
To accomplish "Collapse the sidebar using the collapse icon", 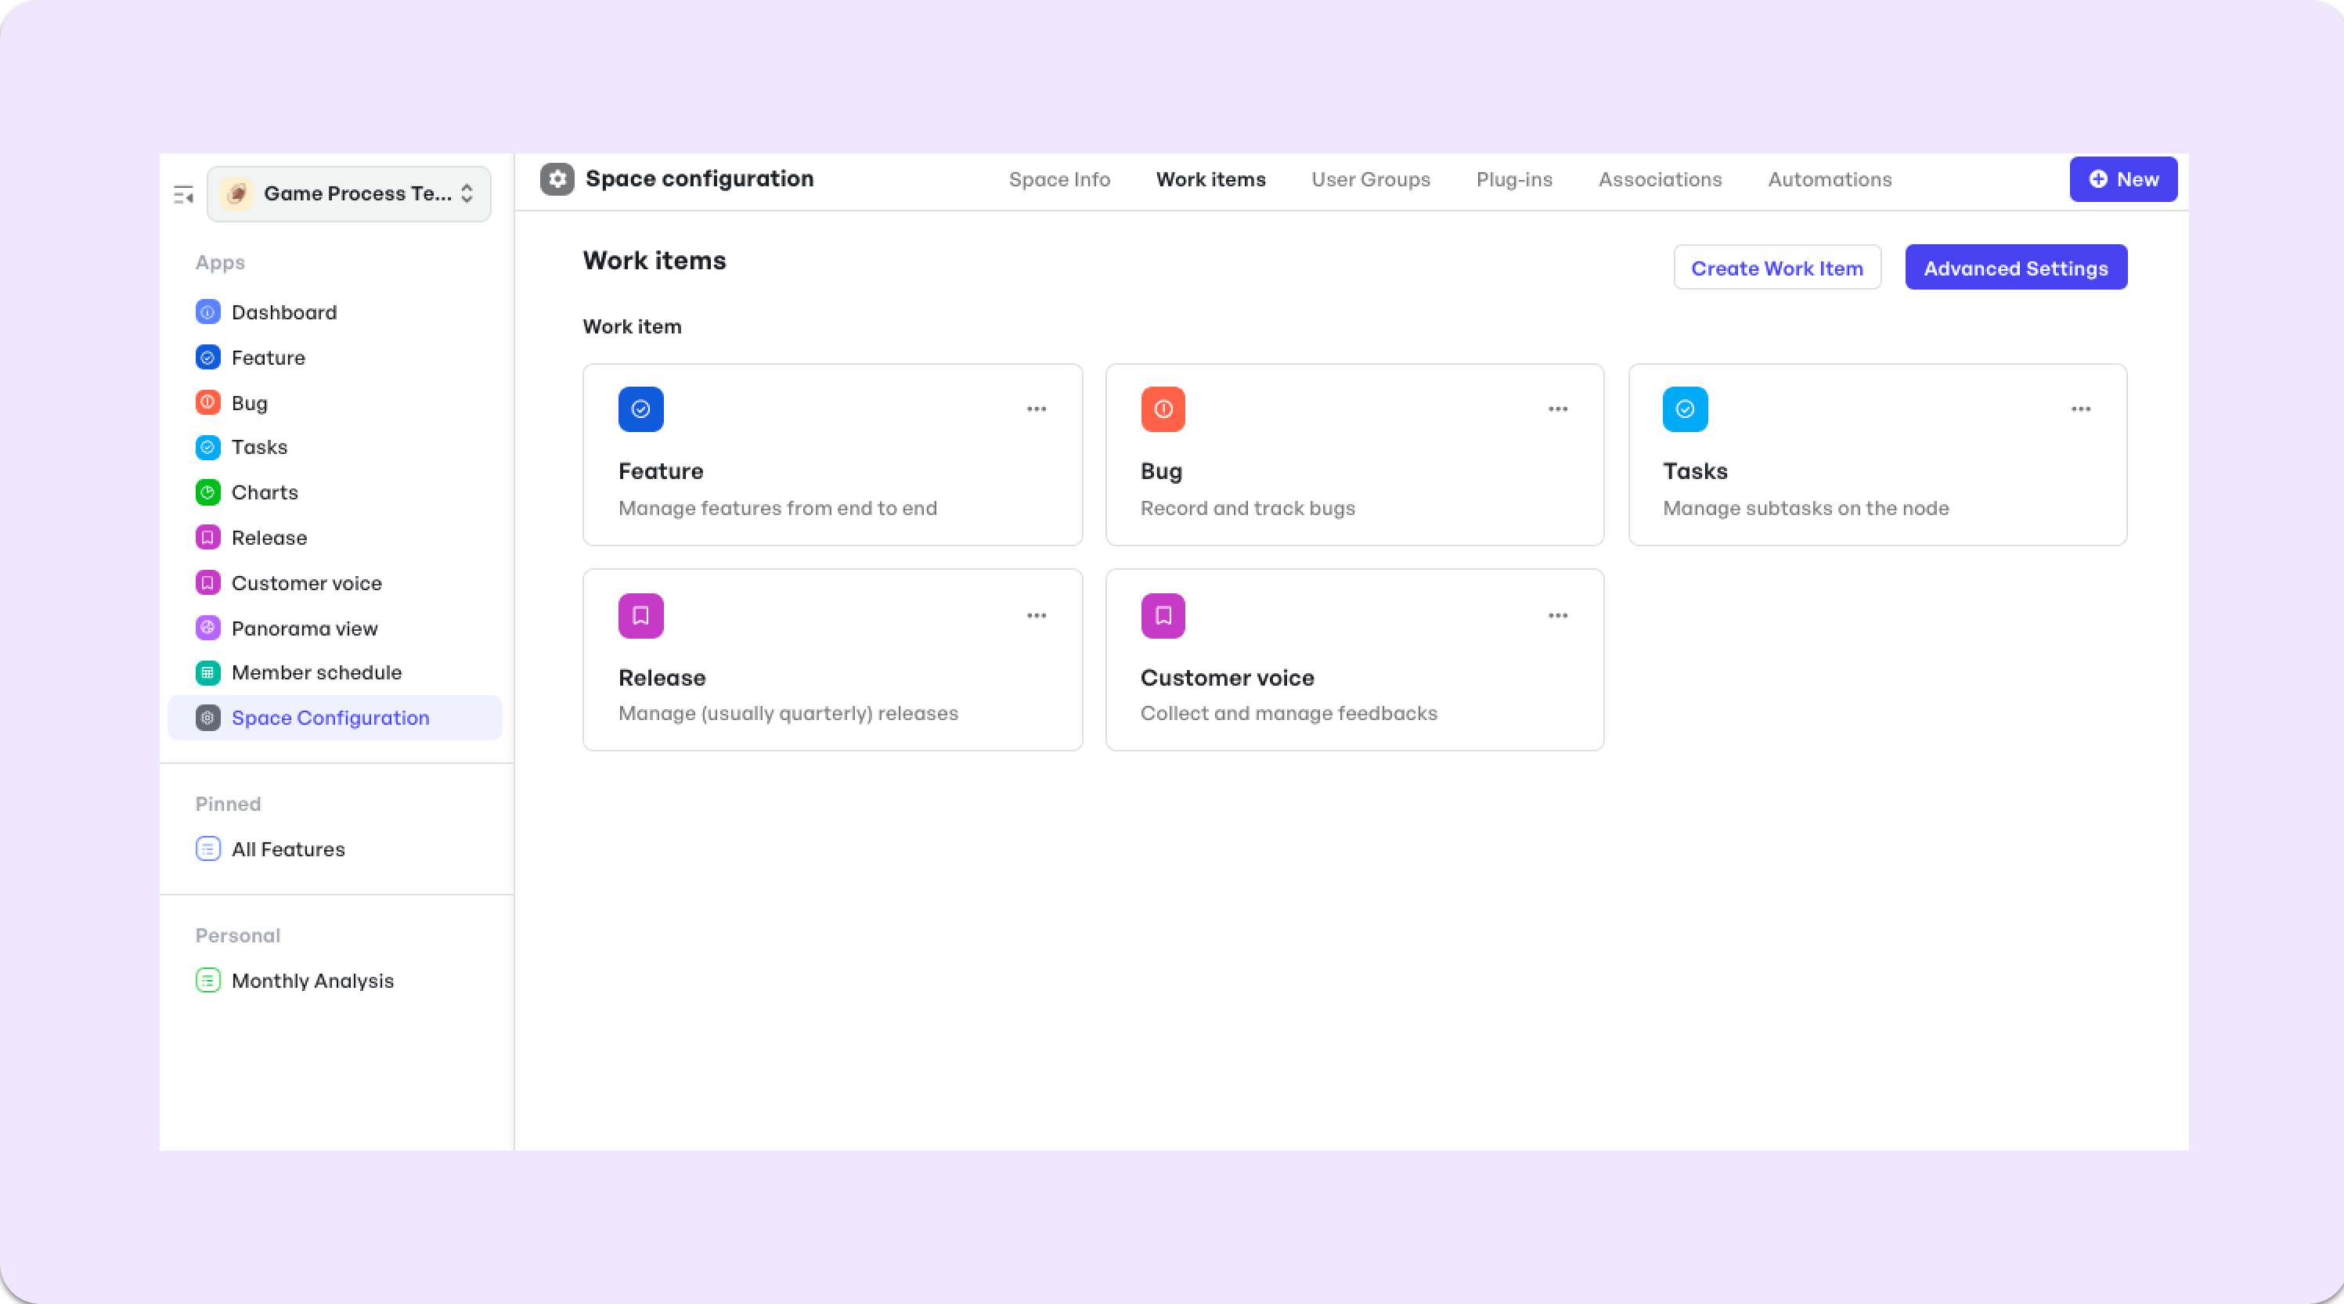I will (x=184, y=194).
